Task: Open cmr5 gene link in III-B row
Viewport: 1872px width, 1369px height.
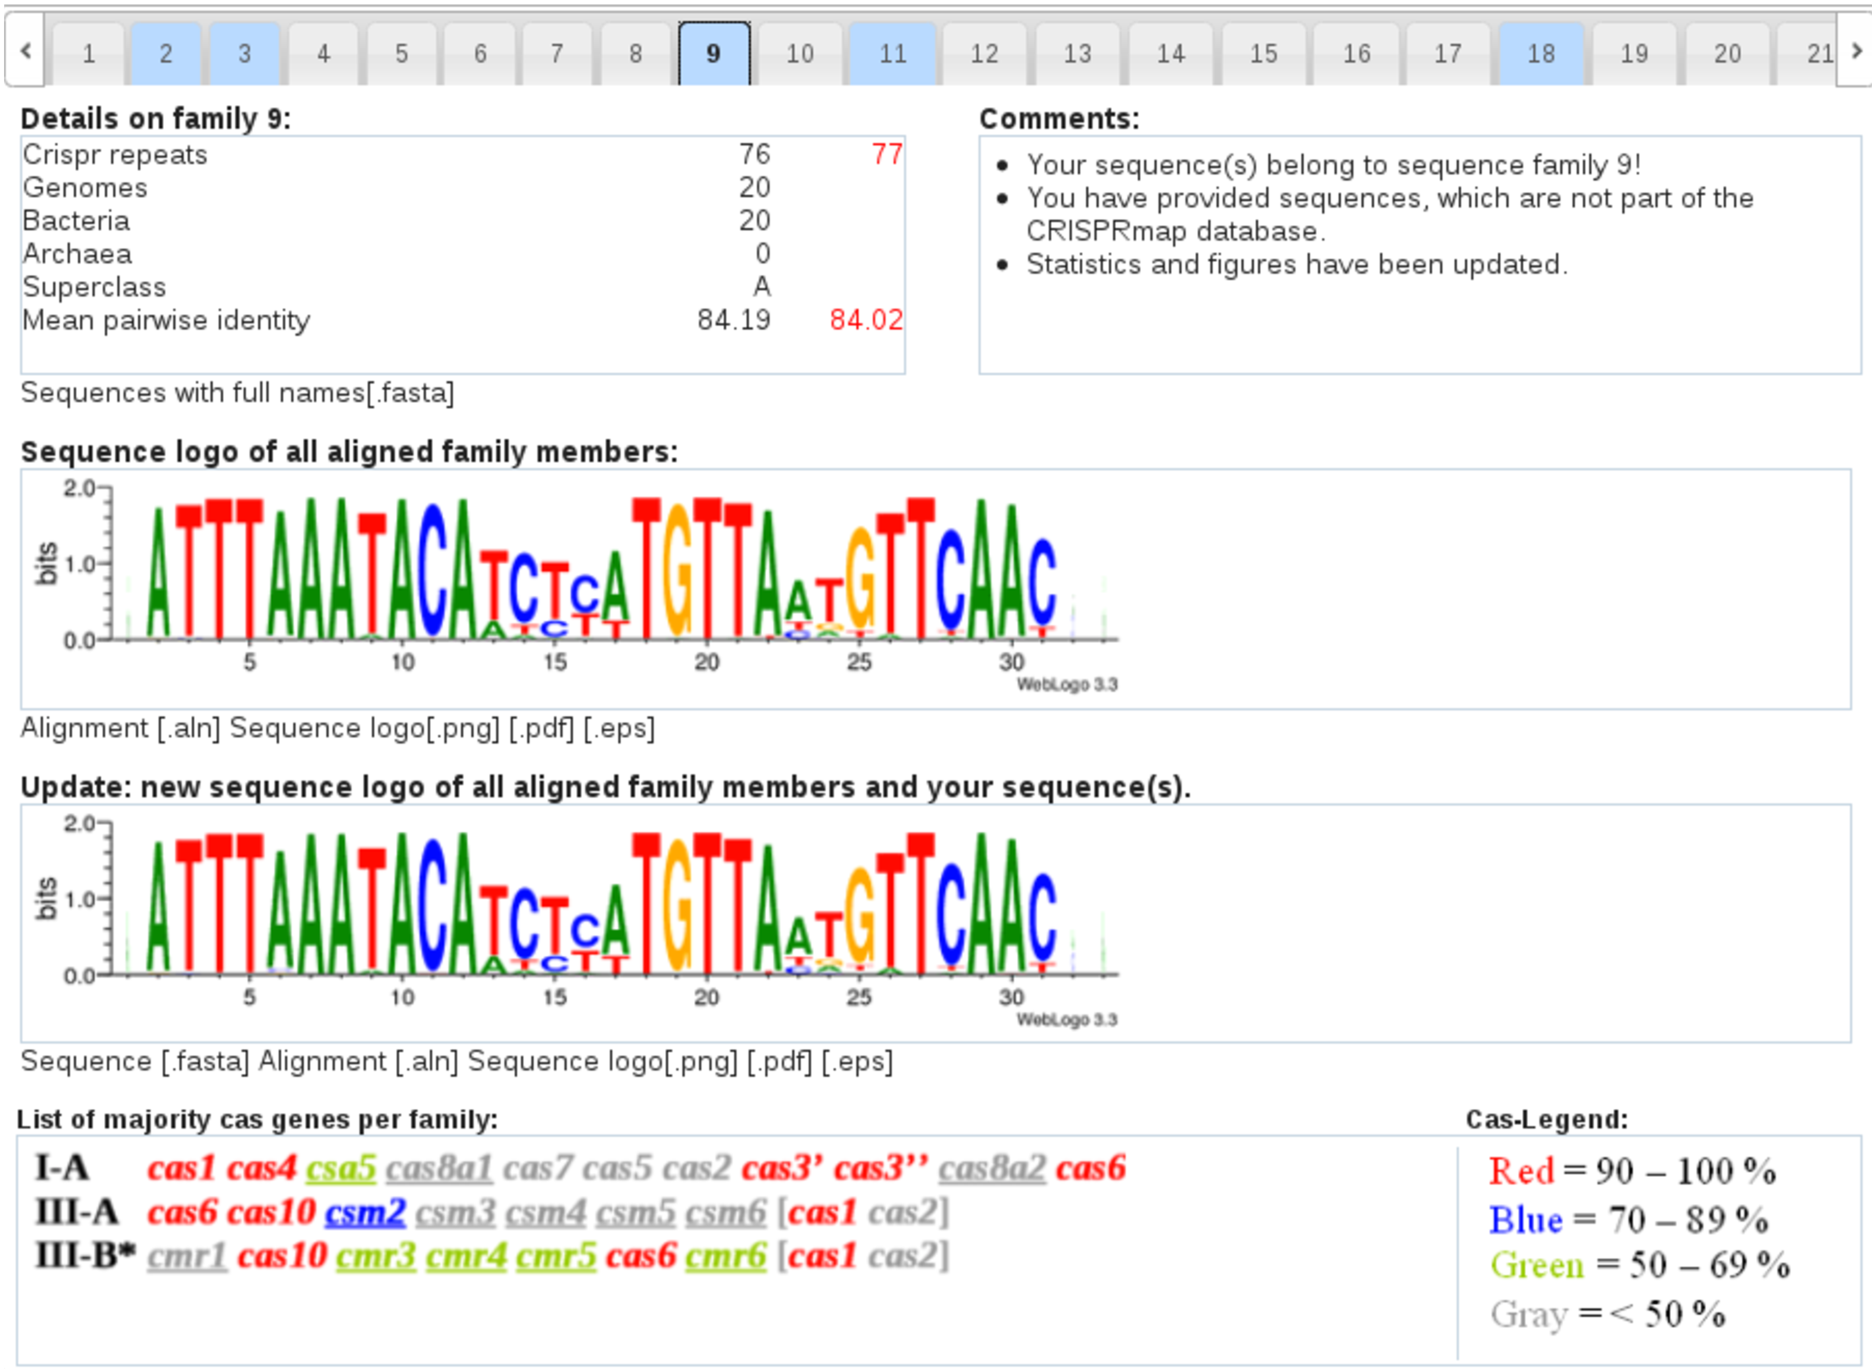Action: tap(556, 1256)
